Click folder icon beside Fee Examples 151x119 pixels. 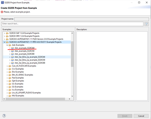coord(10,78)
